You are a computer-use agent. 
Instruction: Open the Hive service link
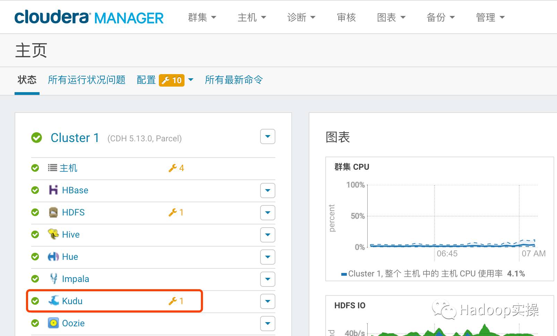pyautogui.click(x=71, y=235)
